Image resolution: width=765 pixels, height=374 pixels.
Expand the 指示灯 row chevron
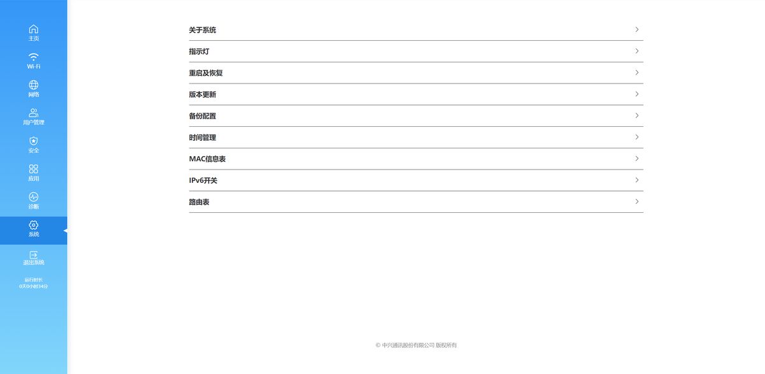pos(637,52)
